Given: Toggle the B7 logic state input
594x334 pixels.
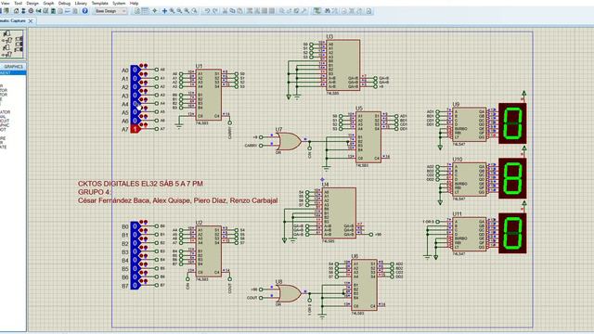Looking at the screenshot, I should [135, 286].
